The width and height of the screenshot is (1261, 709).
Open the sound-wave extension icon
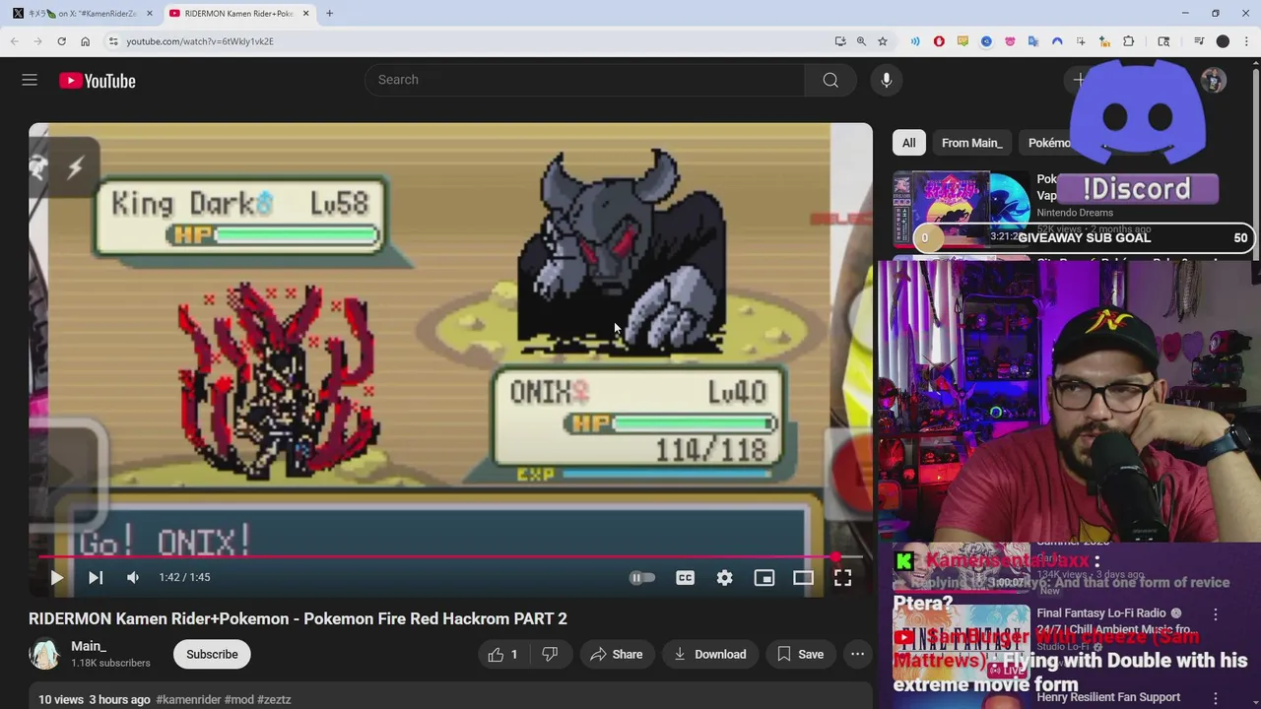coord(915,41)
